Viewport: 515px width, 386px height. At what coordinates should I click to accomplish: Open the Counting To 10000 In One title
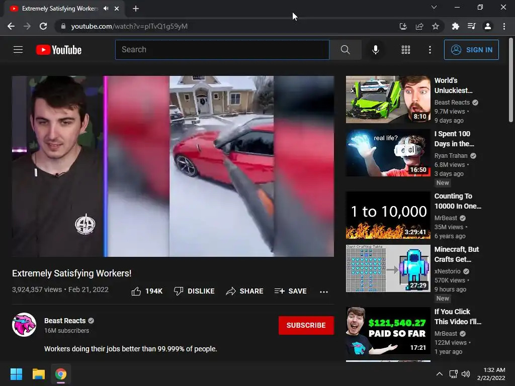click(x=458, y=201)
